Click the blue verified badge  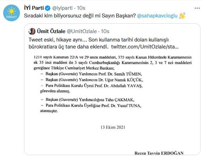tap(47, 8)
